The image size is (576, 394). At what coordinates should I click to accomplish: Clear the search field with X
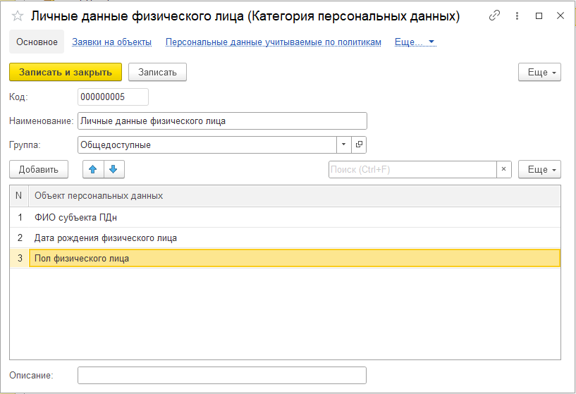point(504,169)
